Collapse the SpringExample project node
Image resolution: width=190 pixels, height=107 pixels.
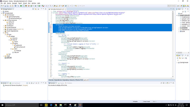pos(2,13)
